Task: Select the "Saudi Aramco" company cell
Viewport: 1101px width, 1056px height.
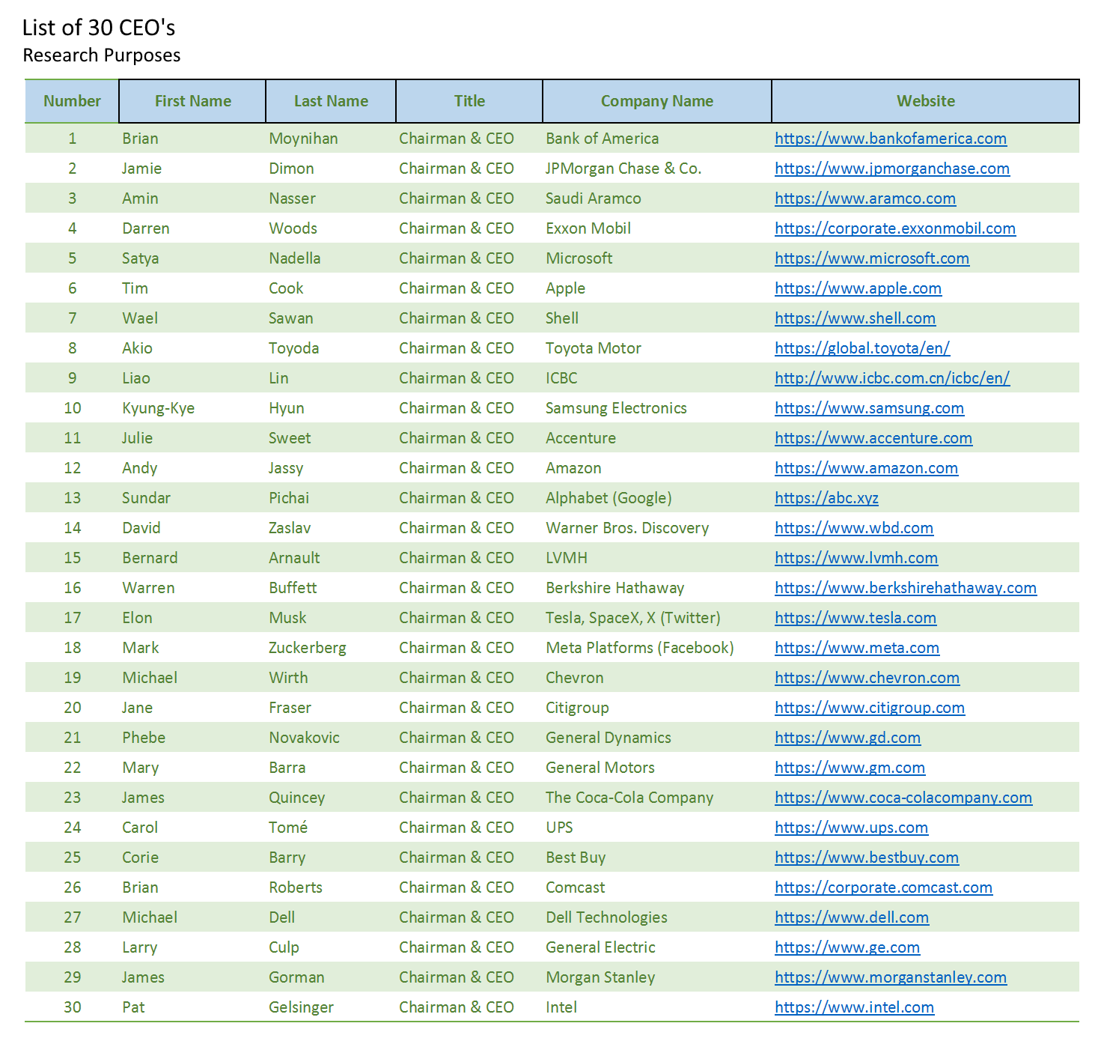Action: [x=594, y=198]
